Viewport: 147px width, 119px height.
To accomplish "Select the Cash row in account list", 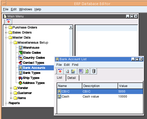I will [100, 97].
